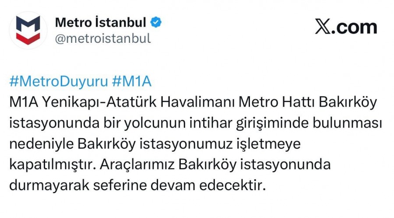The height and width of the screenshot is (218, 394).
Task: Open the #MetroDuyuru hashtag
Action: [58, 82]
